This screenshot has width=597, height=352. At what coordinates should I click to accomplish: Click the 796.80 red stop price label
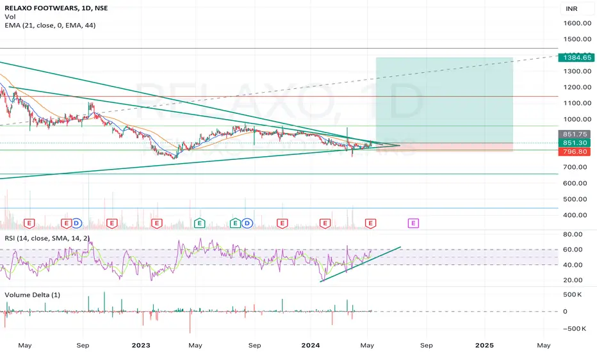click(x=575, y=152)
